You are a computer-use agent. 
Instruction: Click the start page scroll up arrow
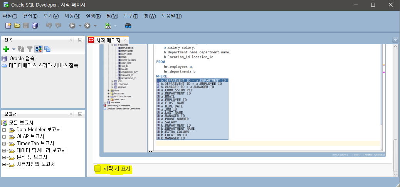pos(395,46)
